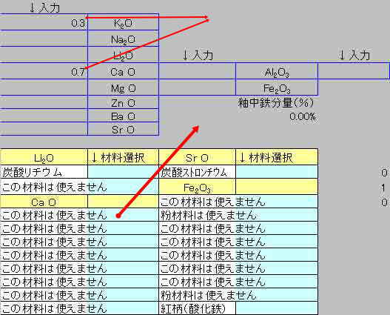Select the empty BaO input cell
The height and width of the screenshot is (315, 390).
point(44,116)
